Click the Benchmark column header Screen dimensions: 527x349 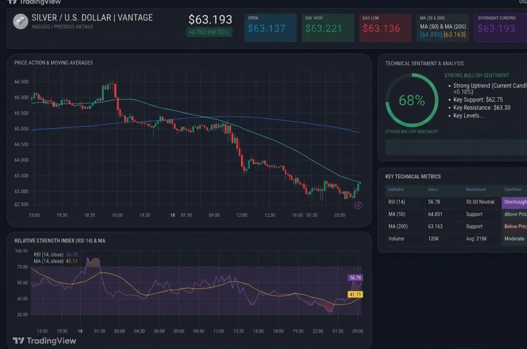476,189
